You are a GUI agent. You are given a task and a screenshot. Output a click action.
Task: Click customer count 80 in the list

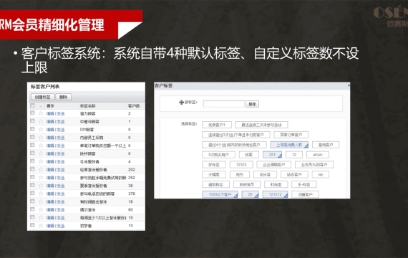point(130,210)
